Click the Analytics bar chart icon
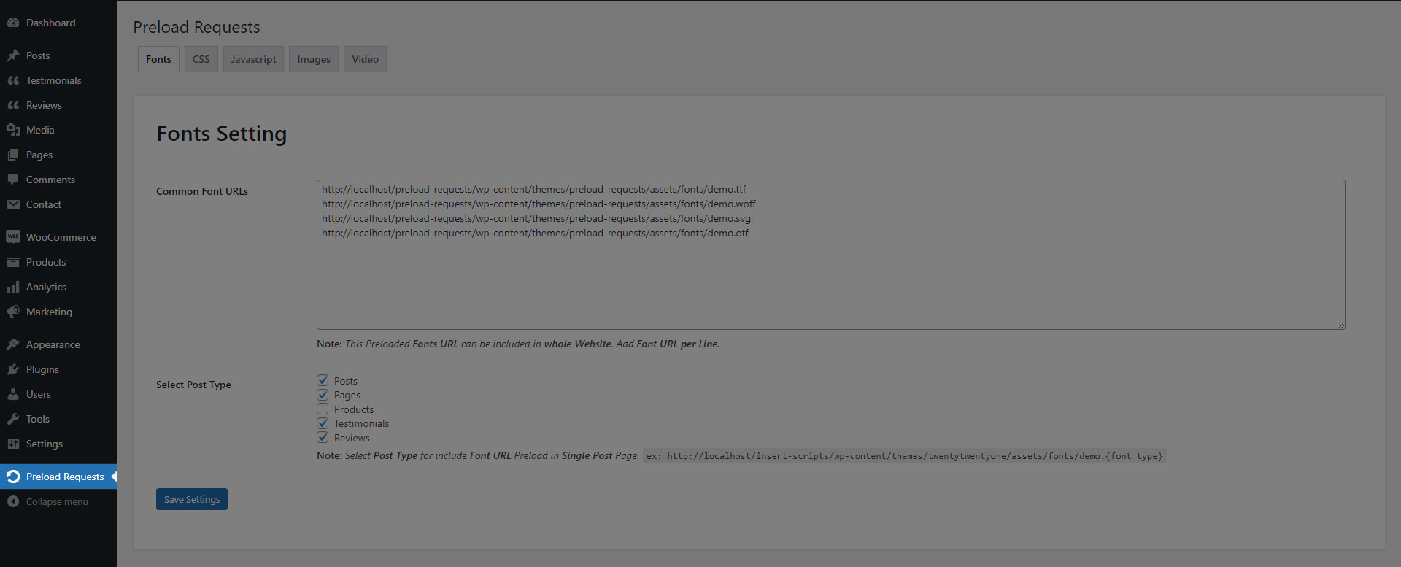This screenshot has width=1401, height=567. (13, 287)
